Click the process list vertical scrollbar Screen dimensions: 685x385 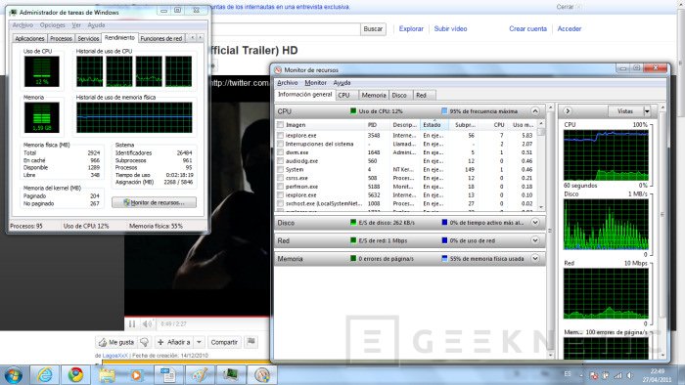[541, 166]
